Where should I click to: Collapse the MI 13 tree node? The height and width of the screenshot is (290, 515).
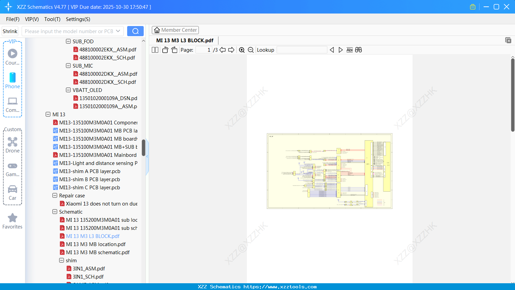(48, 115)
